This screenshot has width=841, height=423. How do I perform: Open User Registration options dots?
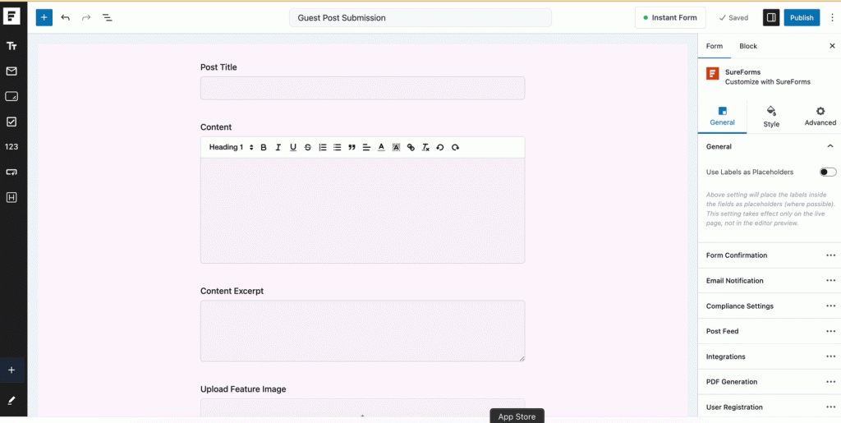[831, 407]
